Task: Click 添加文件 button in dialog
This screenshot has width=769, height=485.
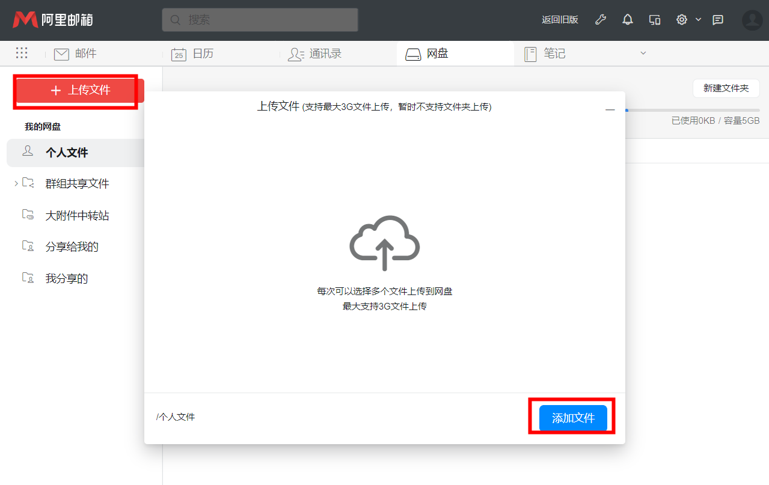Action: [573, 418]
